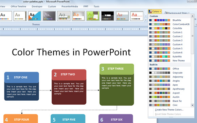Select the Angles color theme

coord(169,81)
